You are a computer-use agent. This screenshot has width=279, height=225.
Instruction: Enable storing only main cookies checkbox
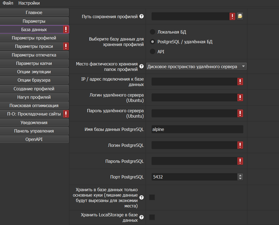pos(152,197)
